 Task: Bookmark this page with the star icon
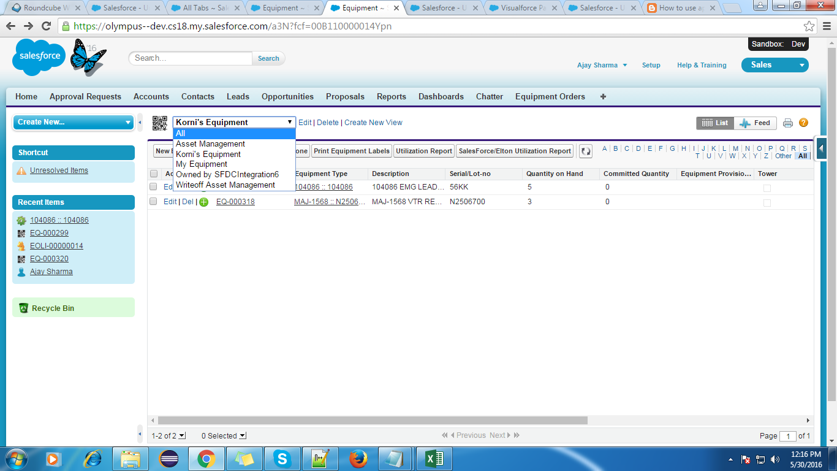click(809, 26)
